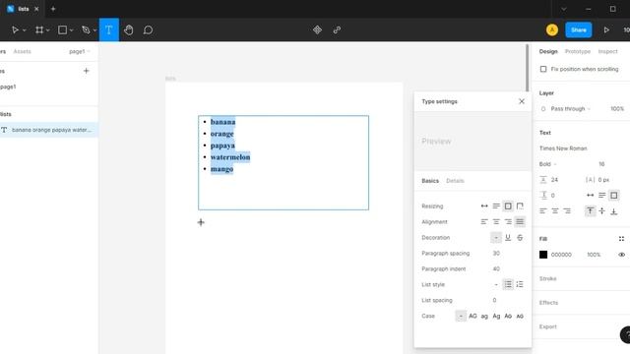Viewport: 630px width, 354px height.
Task: Activate the Text tool
Action: 109,30
